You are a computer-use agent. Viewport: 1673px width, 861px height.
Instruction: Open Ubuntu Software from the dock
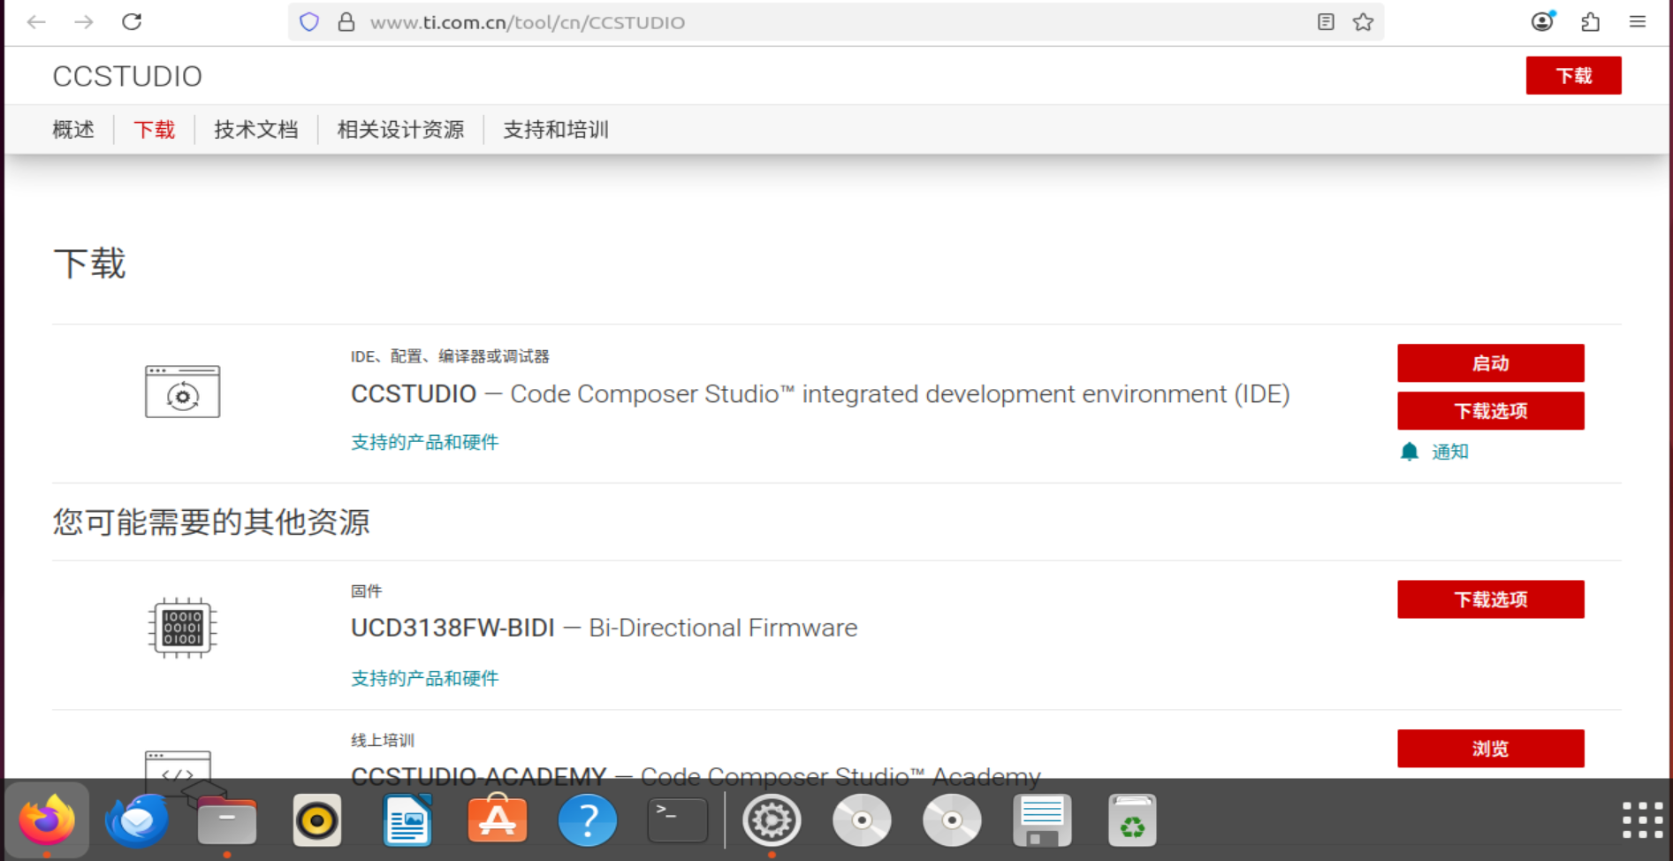coord(498,820)
